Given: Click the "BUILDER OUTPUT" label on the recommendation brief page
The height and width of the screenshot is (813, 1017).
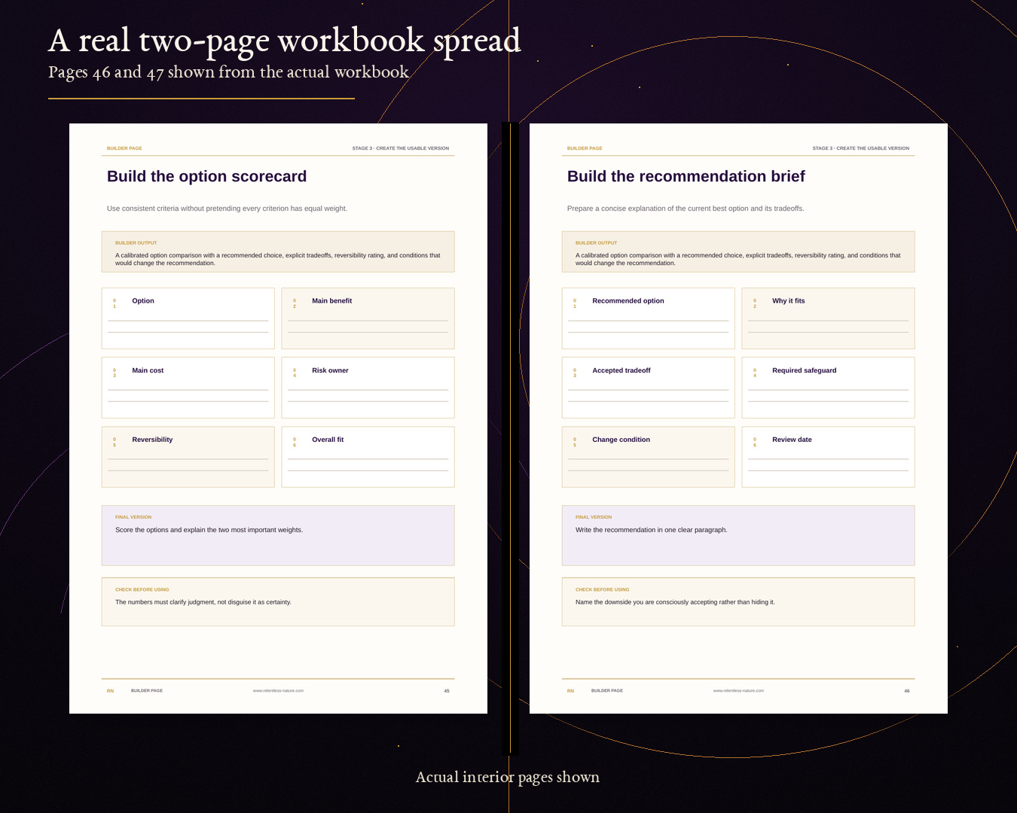Looking at the screenshot, I should [x=597, y=243].
